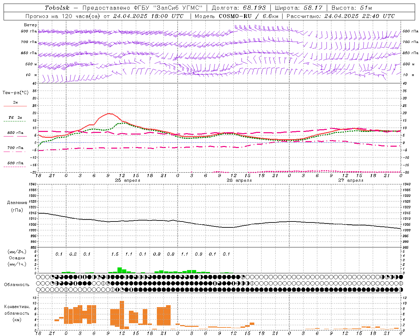This screenshot has width=420, height=336.
Task: Click the "Конвективн." convective cloud label
Action: pos(17,307)
